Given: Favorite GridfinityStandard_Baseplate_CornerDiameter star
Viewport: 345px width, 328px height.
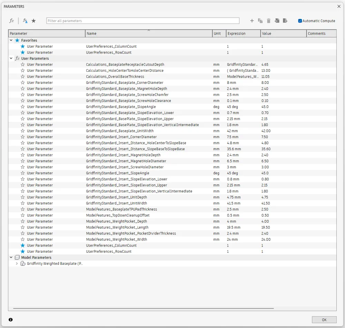Looking at the screenshot, I should tap(22, 83).
